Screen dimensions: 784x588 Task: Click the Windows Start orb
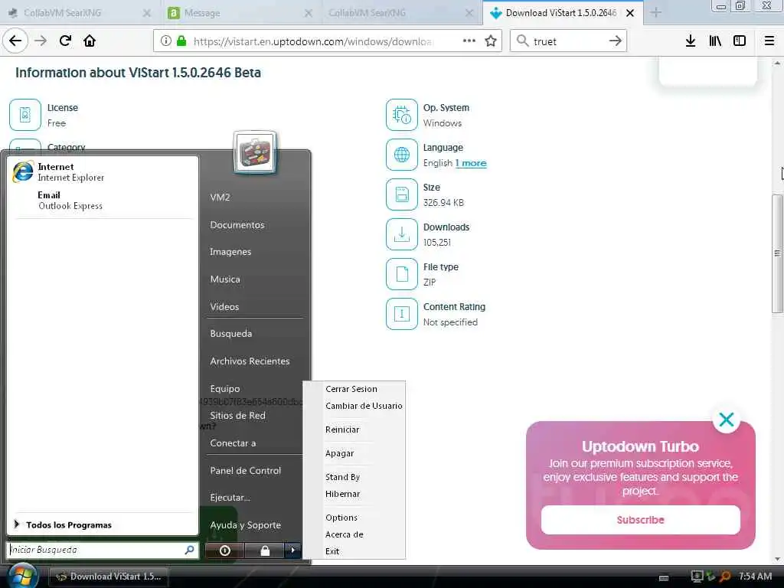pyautogui.click(x=21, y=576)
